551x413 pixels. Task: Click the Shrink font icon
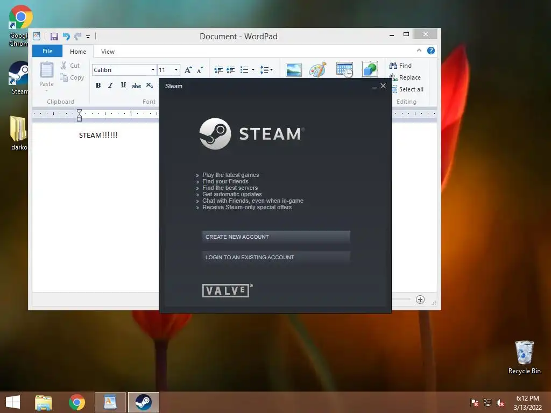click(x=200, y=70)
